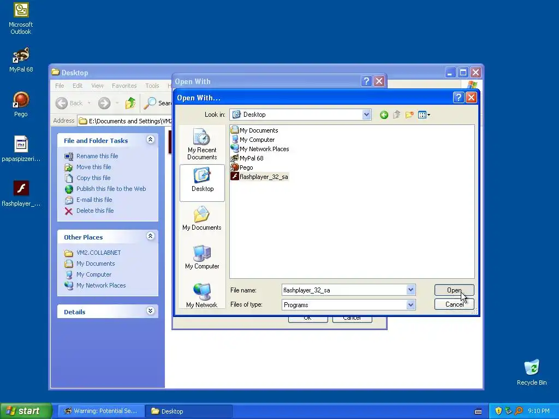Click security shield tray icon
Screen dimensions: 559x419
click(498, 411)
